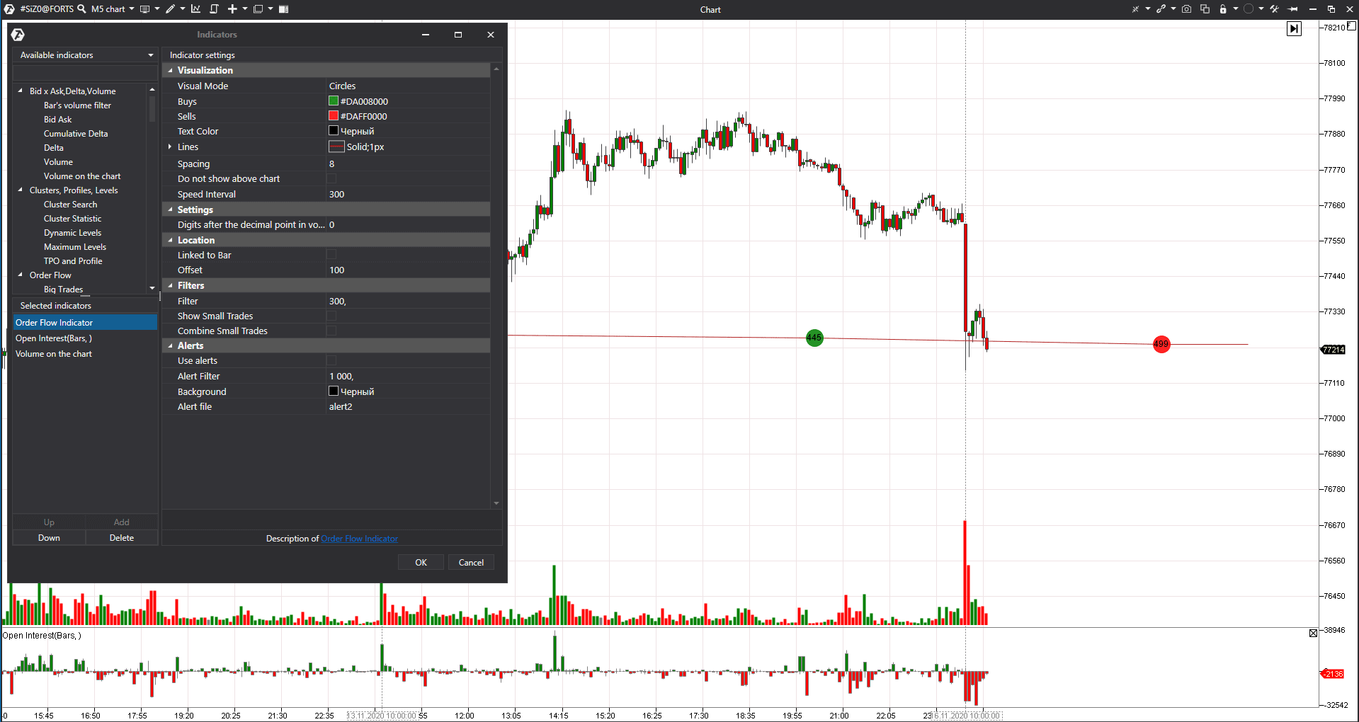Open the pencil drawing tools icon
Viewport: 1359px width, 722px height.
coord(170,9)
